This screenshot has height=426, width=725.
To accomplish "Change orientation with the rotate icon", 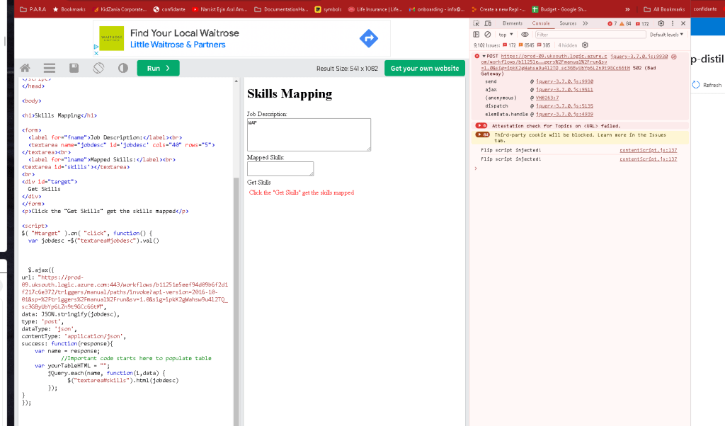I will tap(98, 69).
